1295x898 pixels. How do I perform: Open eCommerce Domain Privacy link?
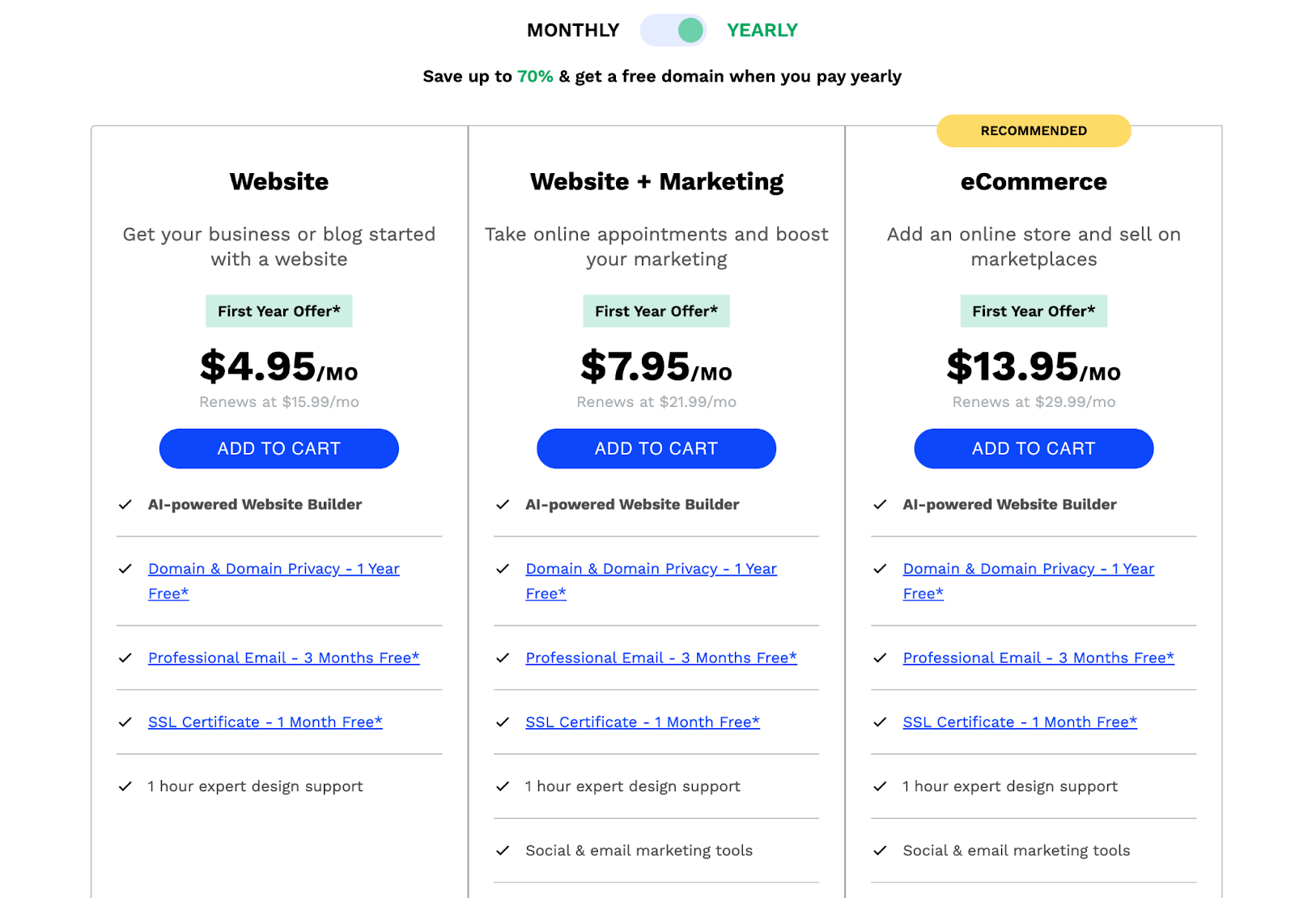pyautogui.click(x=1028, y=570)
